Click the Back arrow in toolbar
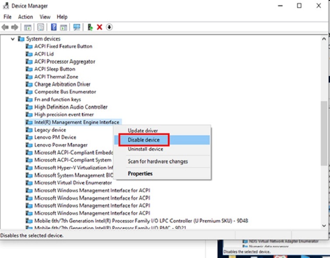Image resolution: width=330 pixels, height=258 pixels. (x=5, y=27)
